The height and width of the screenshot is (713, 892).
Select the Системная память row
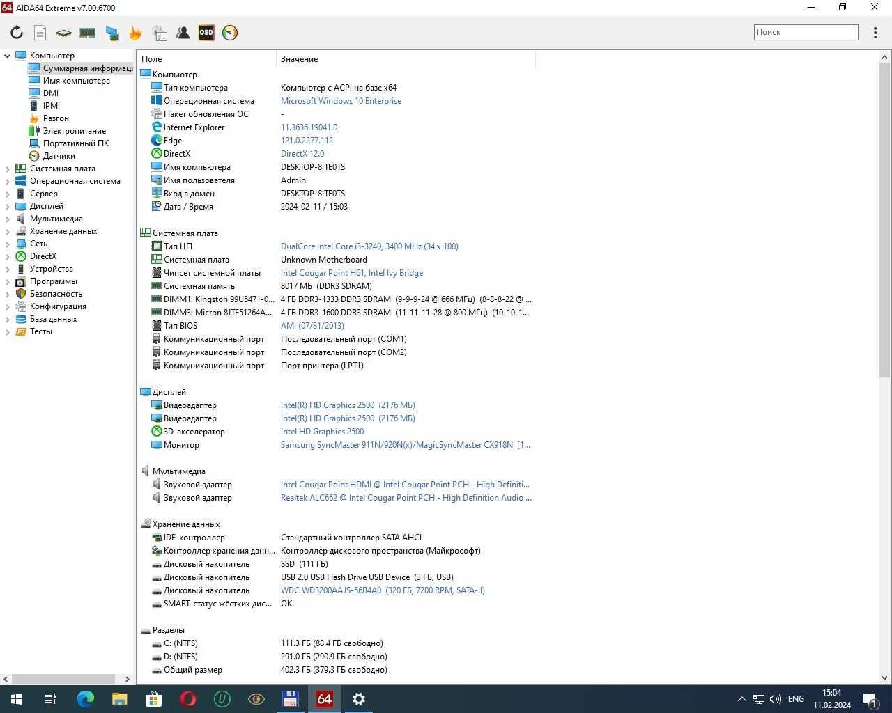(337, 286)
